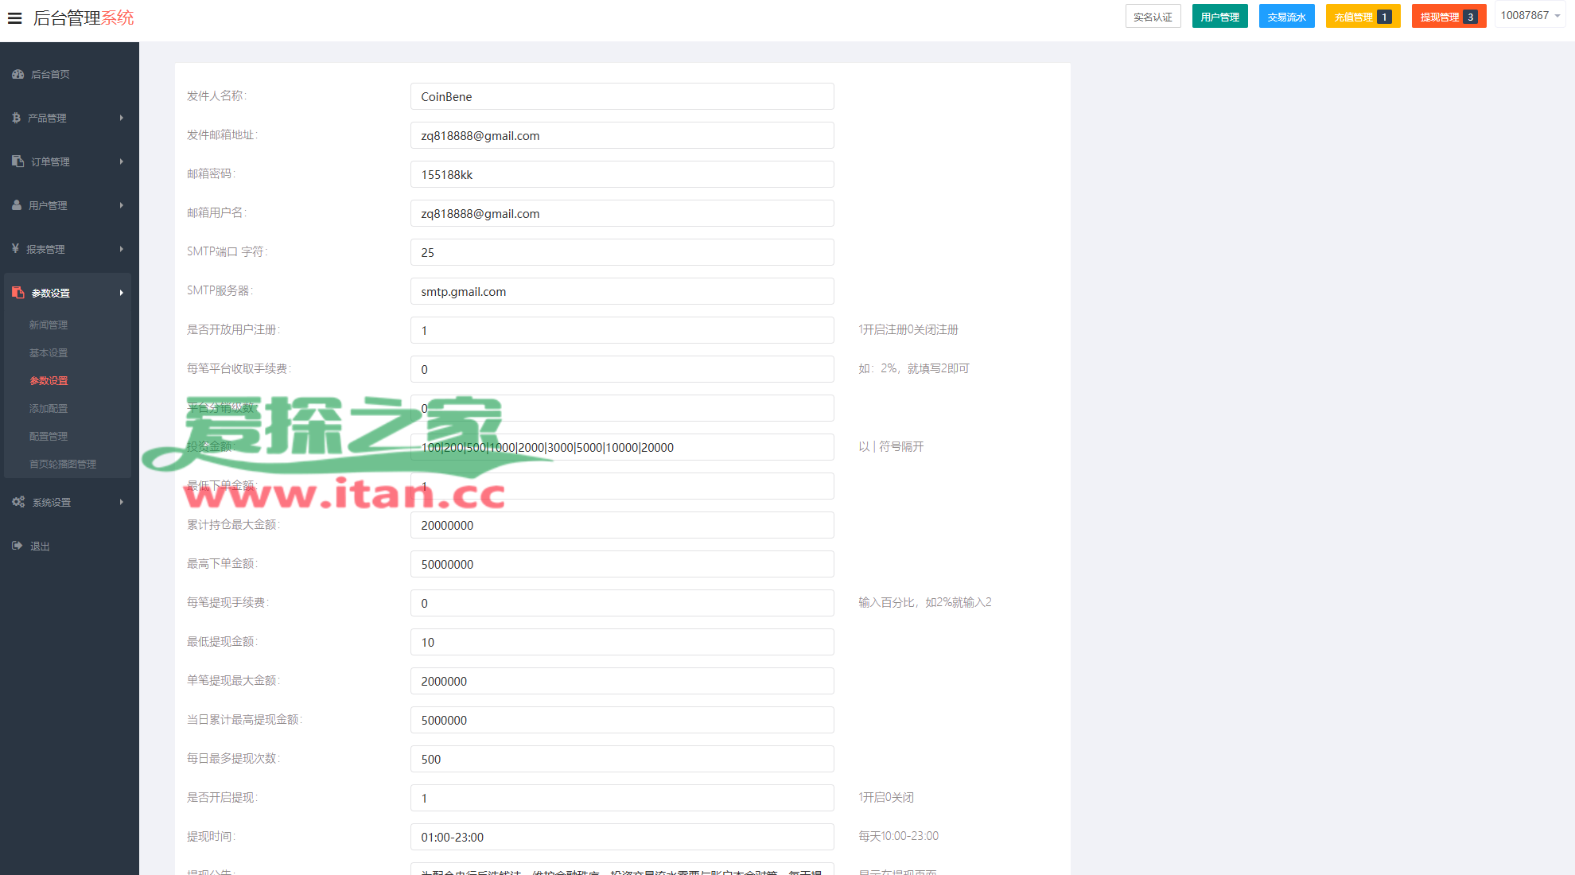Click the gears icon beside 系统设置
The image size is (1575, 875).
coord(18,502)
